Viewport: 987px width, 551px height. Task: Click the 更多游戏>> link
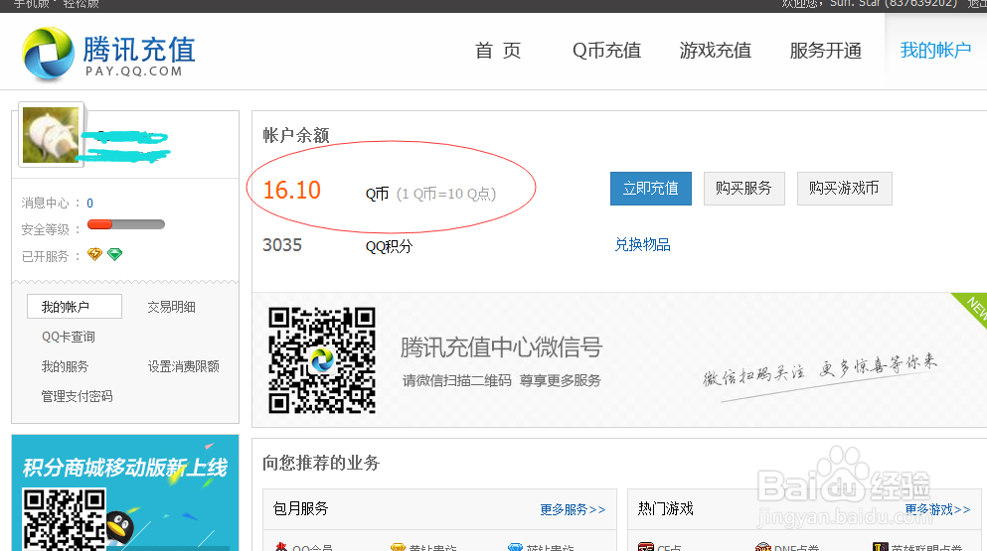point(938,509)
